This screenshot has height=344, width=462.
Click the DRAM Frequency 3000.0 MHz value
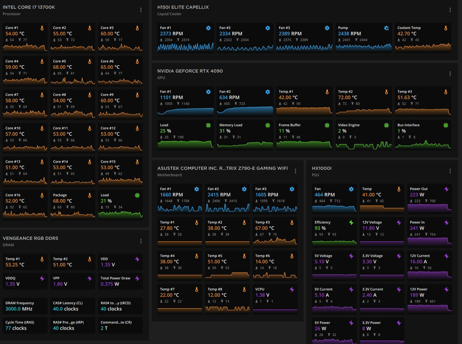(x=19, y=309)
